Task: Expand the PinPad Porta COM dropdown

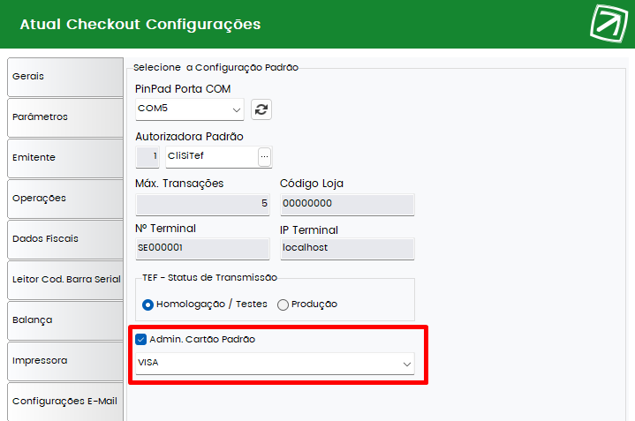Action: [190, 109]
